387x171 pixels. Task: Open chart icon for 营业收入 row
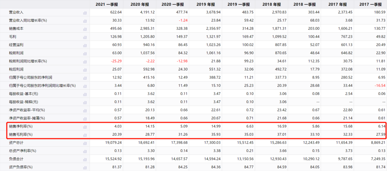85,13
